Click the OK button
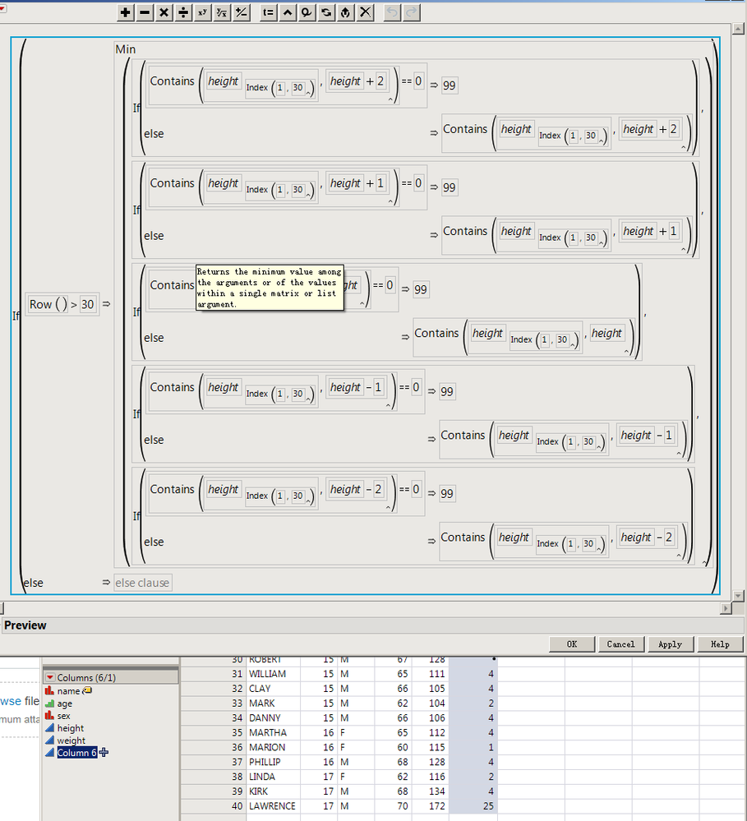The width and height of the screenshot is (747, 821). [x=572, y=644]
